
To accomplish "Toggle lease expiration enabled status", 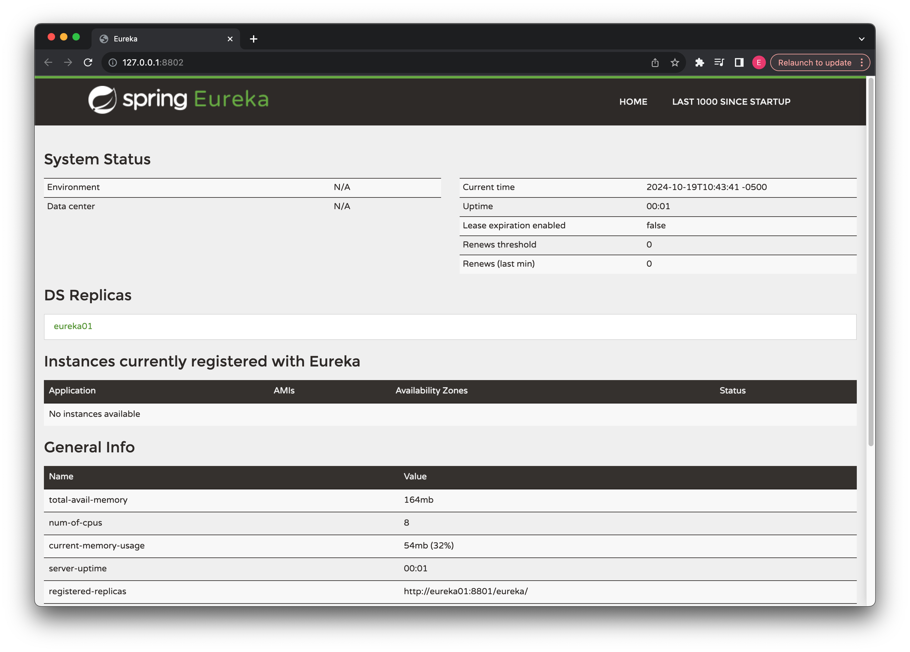I will coord(655,225).
